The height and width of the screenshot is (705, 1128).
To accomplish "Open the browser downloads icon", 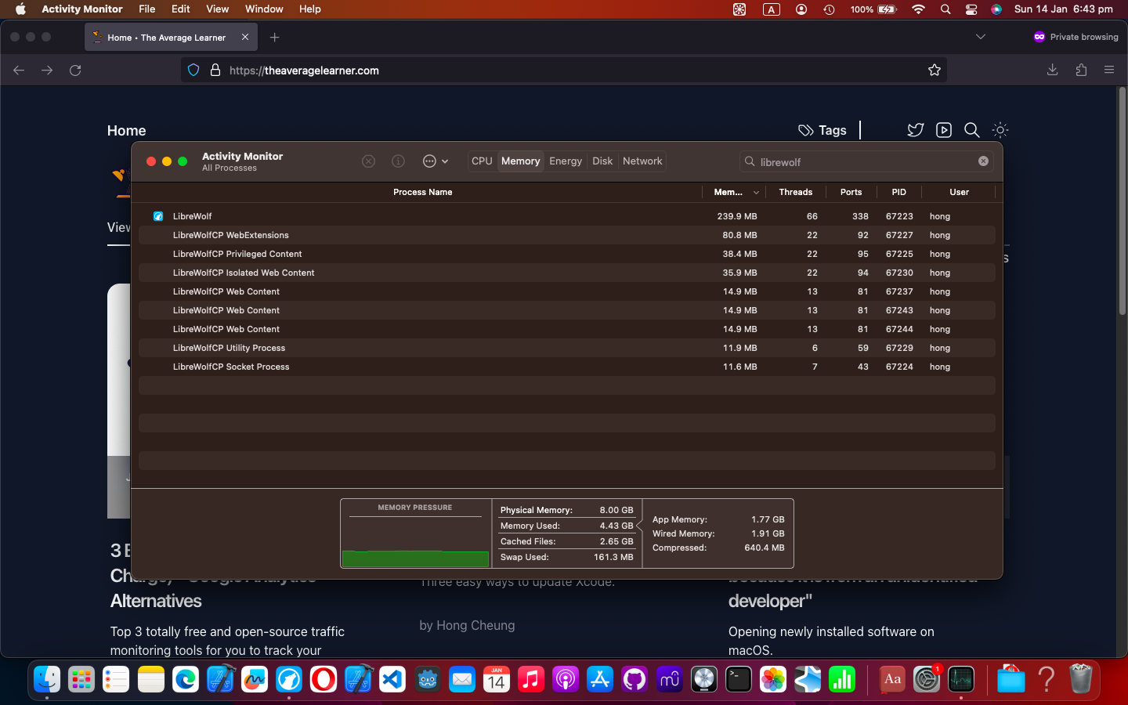I will tap(1052, 70).
